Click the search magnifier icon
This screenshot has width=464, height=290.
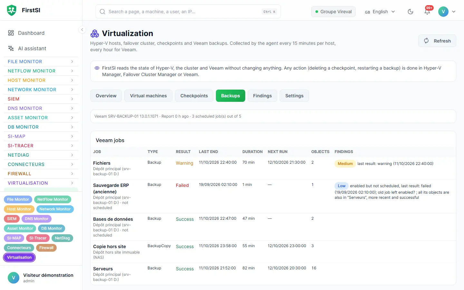[102, 12]
